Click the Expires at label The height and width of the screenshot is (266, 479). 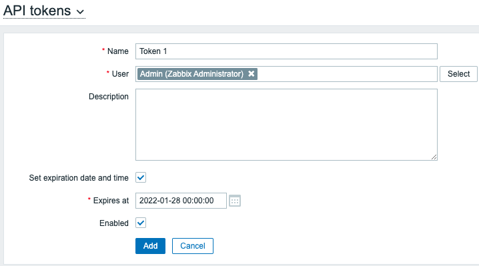111,201
